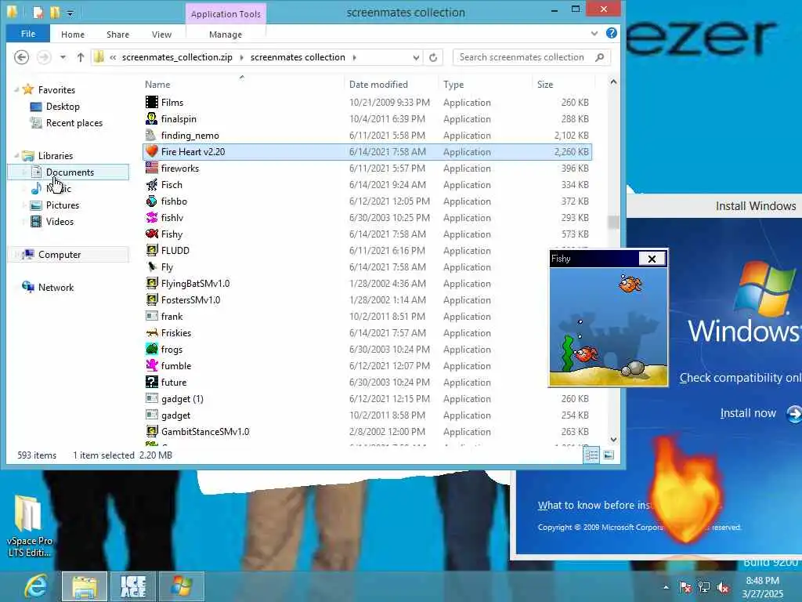The height and width of the screenshot is (602, 802).
Task: Select the fishlv pink fish icon
Action: [x=151, y=218]
